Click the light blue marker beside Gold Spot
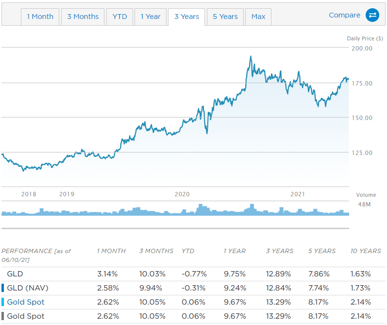This screenshot has width=387, height=325. coord(3,302)
